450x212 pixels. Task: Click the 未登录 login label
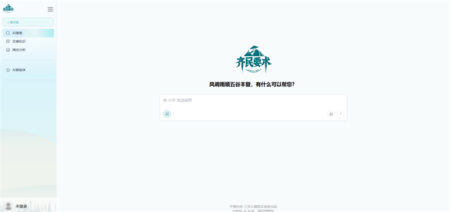tap(21, 206)
